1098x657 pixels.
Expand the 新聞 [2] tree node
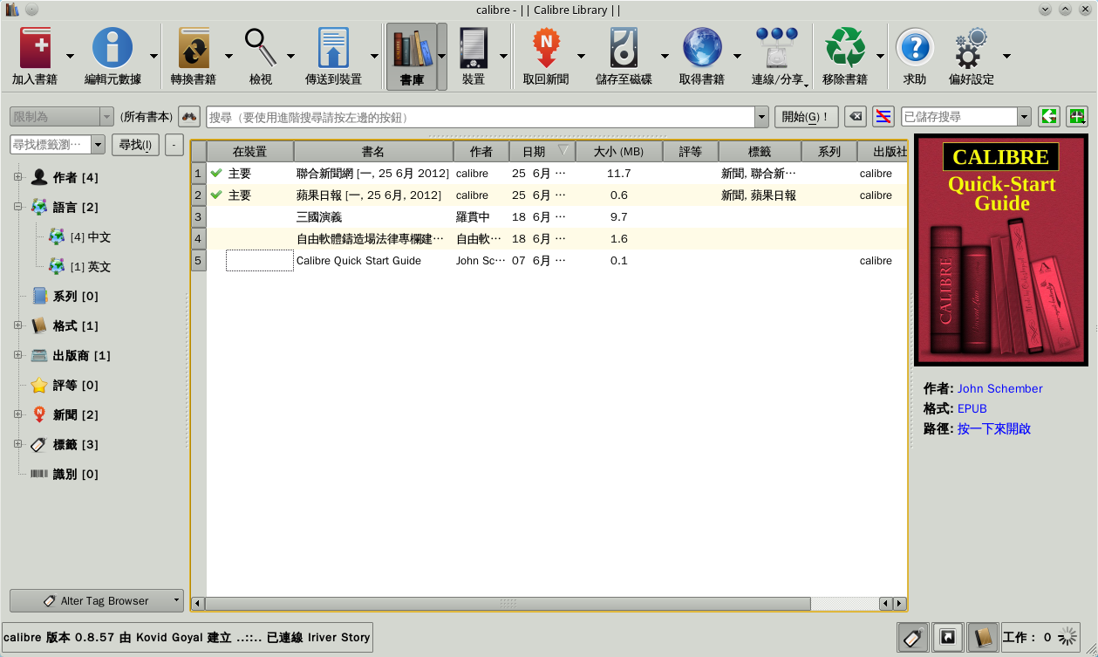click(17, 414)
